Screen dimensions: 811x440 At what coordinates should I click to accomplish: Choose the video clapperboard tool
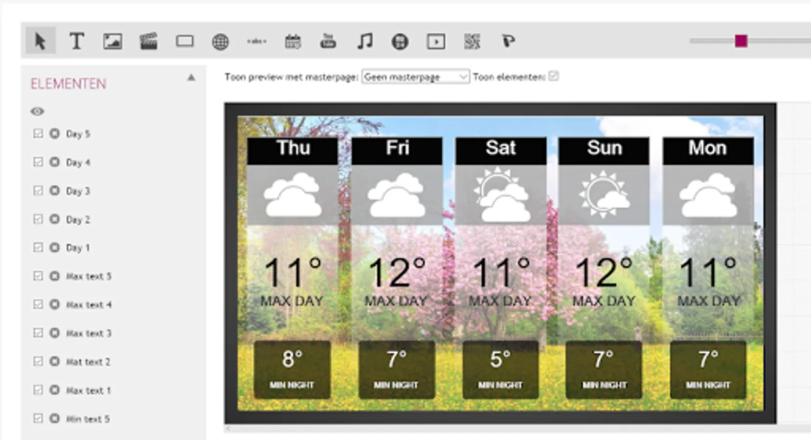click(148, 41)
